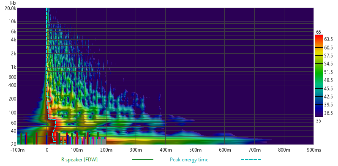Click the 200m time axis label
Viewport: 338px width, 166px height.
(106, 150)
